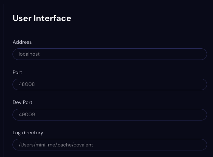This screenshot has width=213, height=157.
Task: Click the word User in the heading
Action: click(22, 18)
